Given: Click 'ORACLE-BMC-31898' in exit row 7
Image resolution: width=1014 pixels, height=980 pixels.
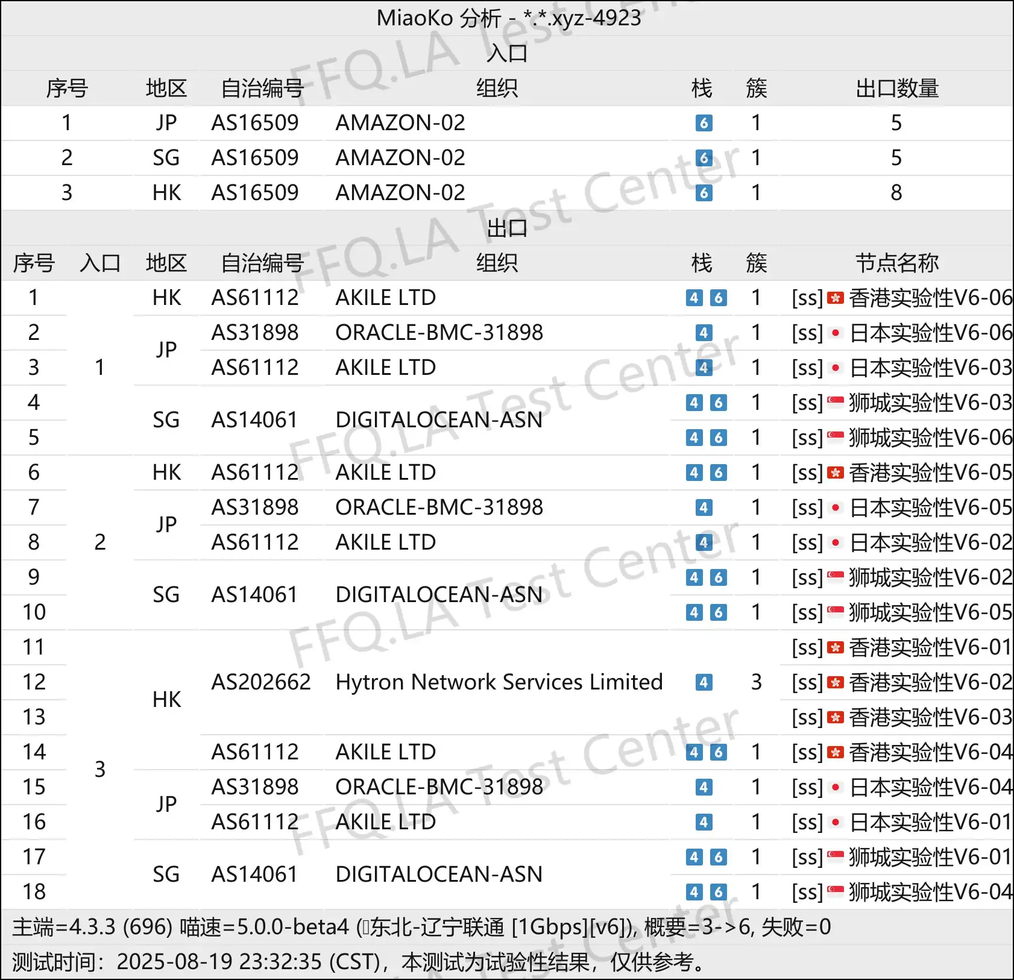Looking at the screenshot, I should 439,507.
